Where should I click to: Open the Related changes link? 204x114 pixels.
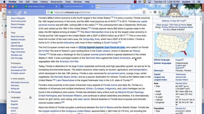click(18, 40)
